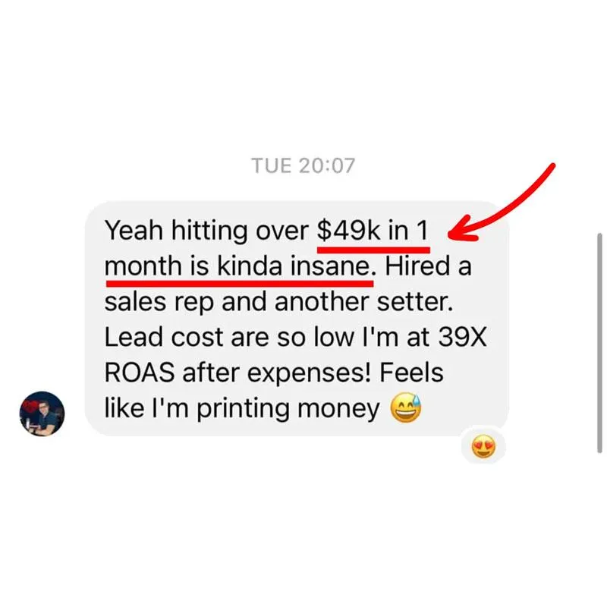Click the word "Yeah" in the message
This screenshot has height=607, width=607.
(x=134, y=231)
